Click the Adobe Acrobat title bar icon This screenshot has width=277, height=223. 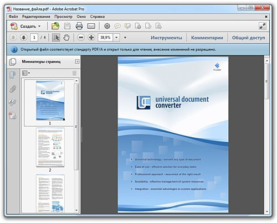point(9,9)
